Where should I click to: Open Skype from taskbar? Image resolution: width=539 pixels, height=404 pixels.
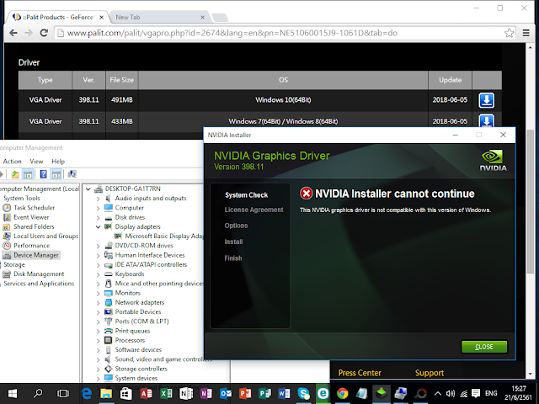point(303,394)
